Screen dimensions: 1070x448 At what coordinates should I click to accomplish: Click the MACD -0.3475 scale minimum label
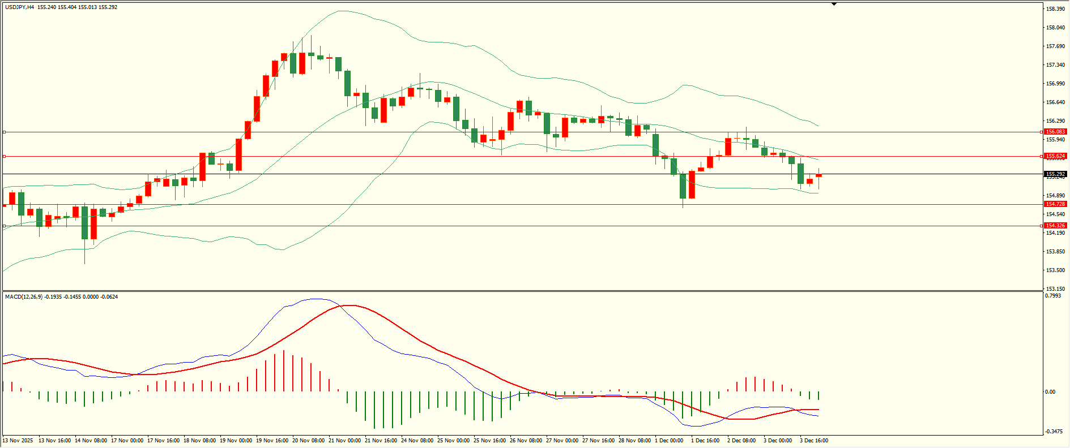tap(1054, 432)
